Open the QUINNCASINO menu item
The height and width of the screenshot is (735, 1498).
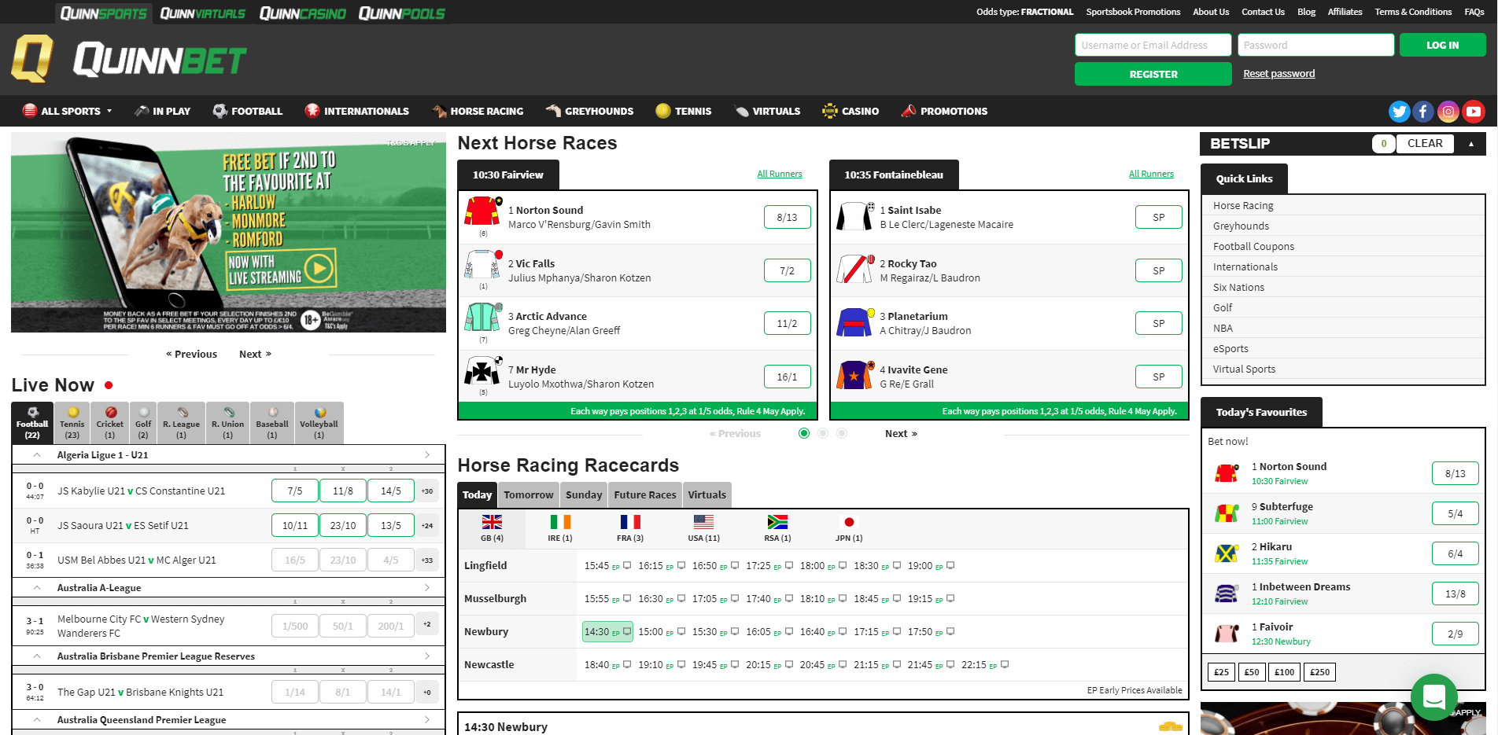pos(303,12)
